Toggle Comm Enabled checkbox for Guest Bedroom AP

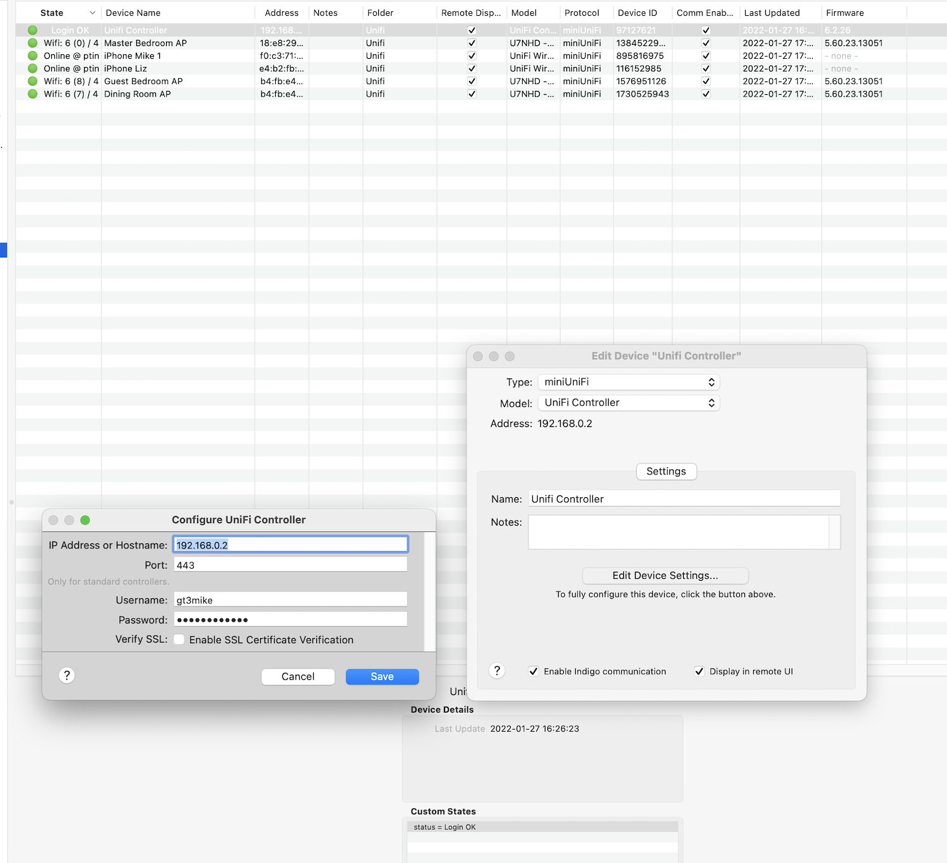tap(706, 81)
